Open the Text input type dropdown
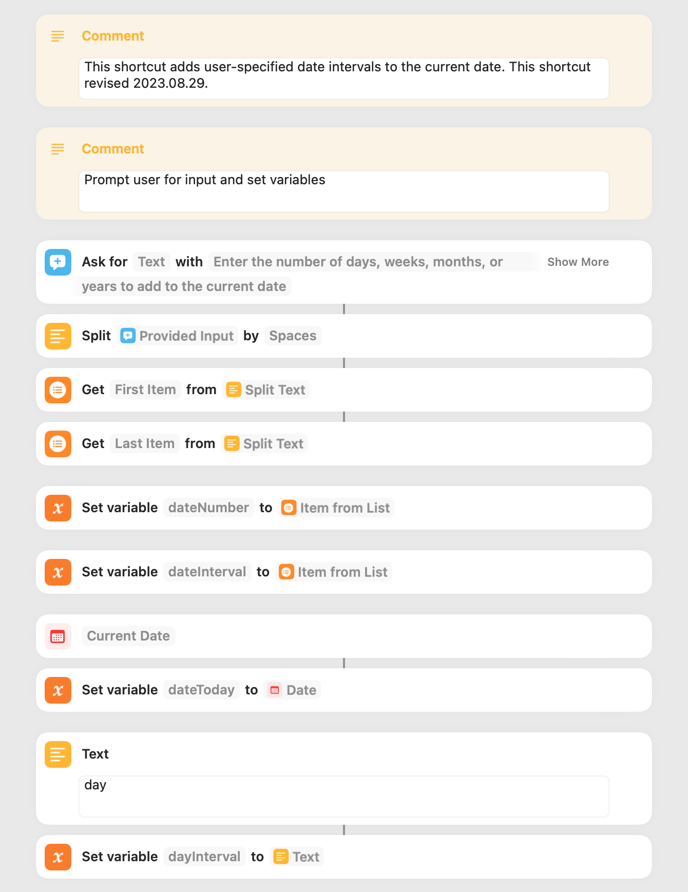 point(151,262)
